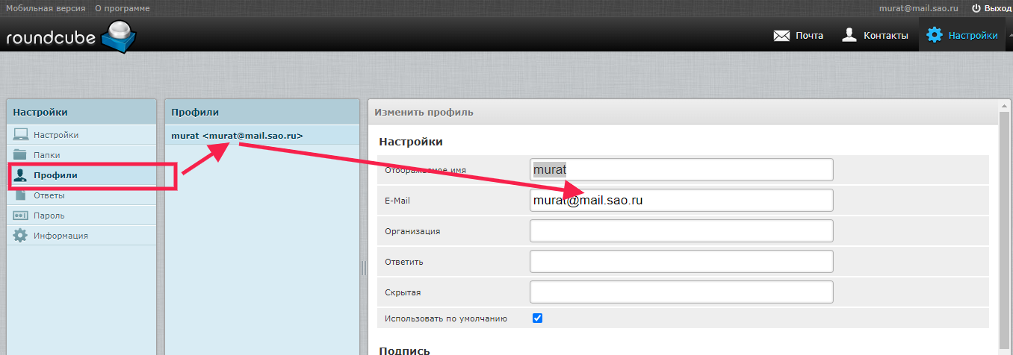Click the Информация gear icon
This screenshot has width=1013, height=355.
click(x=21, y=236)
